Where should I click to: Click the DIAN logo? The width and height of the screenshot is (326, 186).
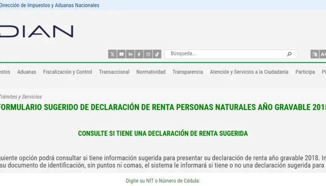pos(36,31)
